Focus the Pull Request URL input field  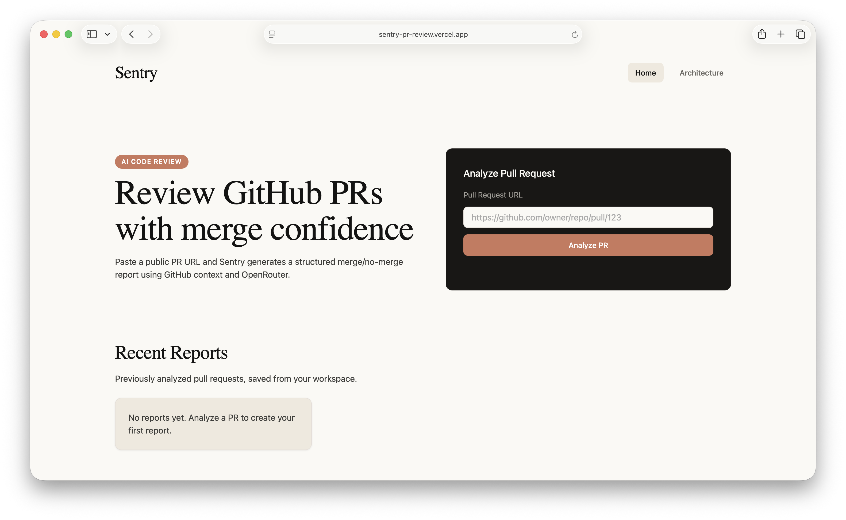pyautogui.click(x=588, y=217)
